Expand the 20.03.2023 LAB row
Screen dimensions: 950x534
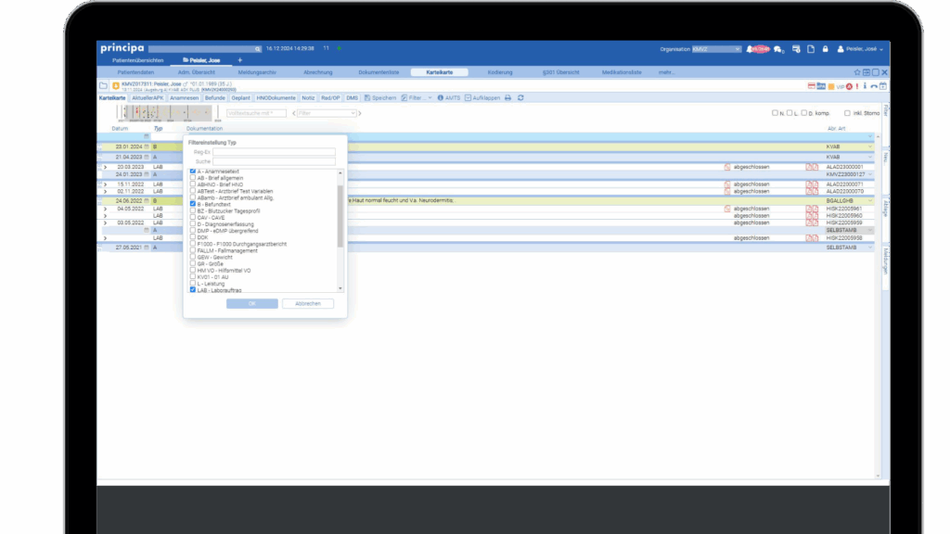point(105,167)
